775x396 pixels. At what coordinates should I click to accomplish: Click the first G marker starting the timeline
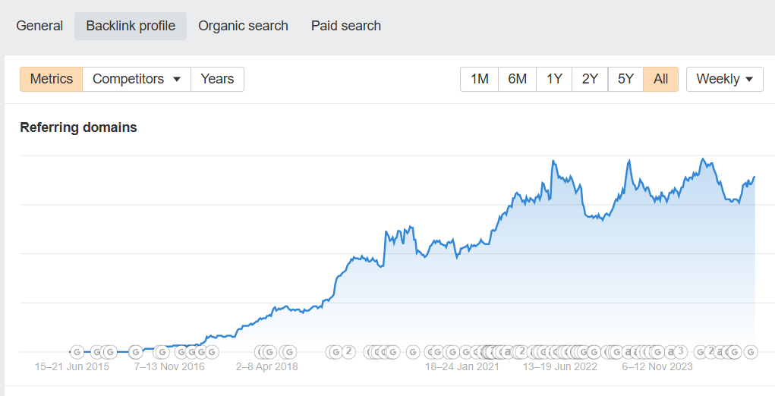[77, 352]
